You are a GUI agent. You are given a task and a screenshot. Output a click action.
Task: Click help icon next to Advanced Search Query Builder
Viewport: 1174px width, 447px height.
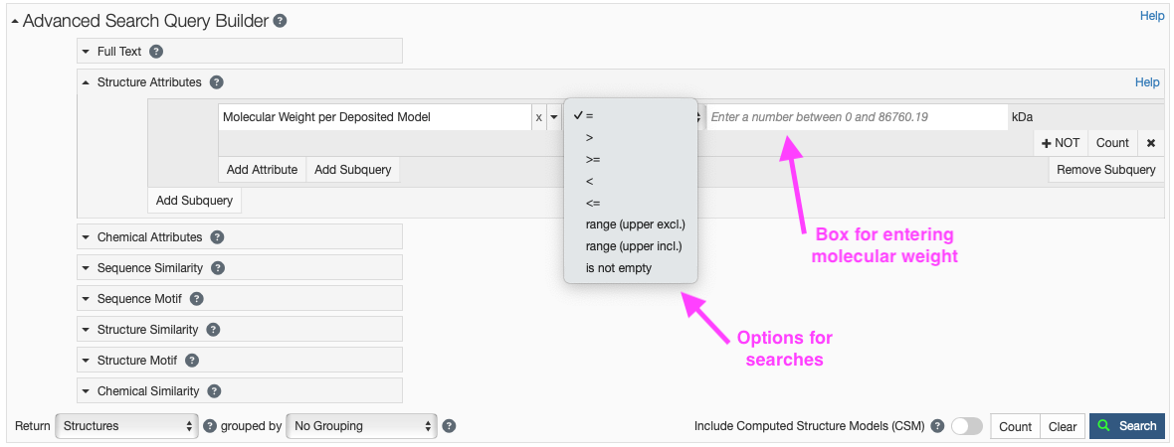(281, 21)
